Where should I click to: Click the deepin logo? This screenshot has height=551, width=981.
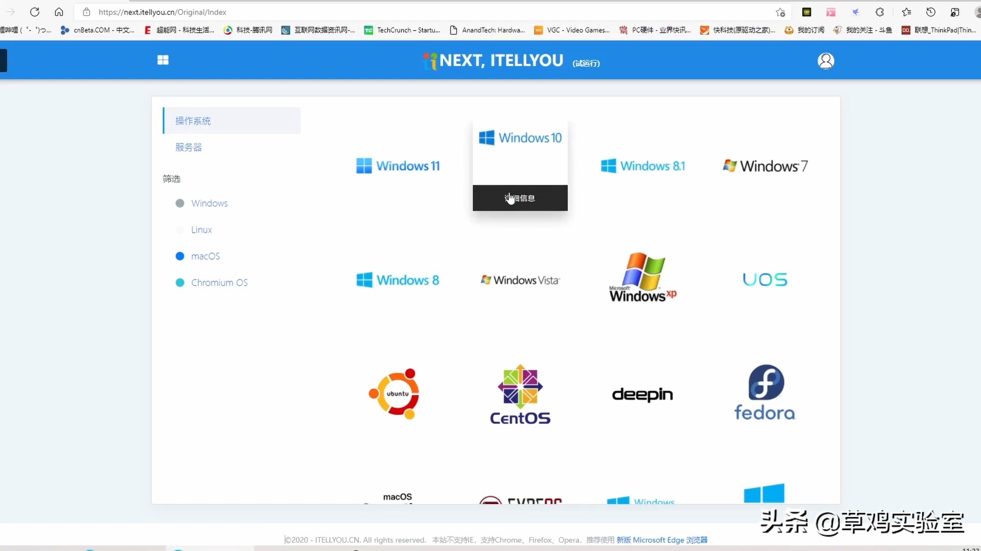(x=642, y=394)
